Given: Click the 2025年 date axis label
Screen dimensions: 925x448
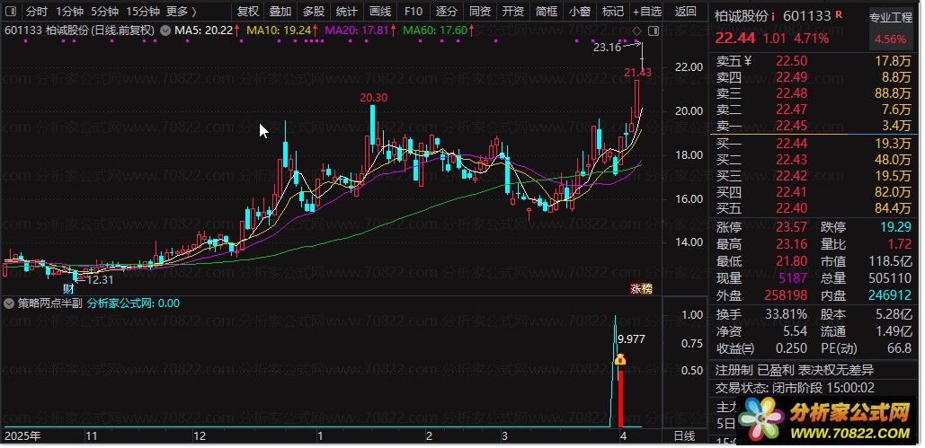Looking at the screenshot, I should click(x=22, y=436).
